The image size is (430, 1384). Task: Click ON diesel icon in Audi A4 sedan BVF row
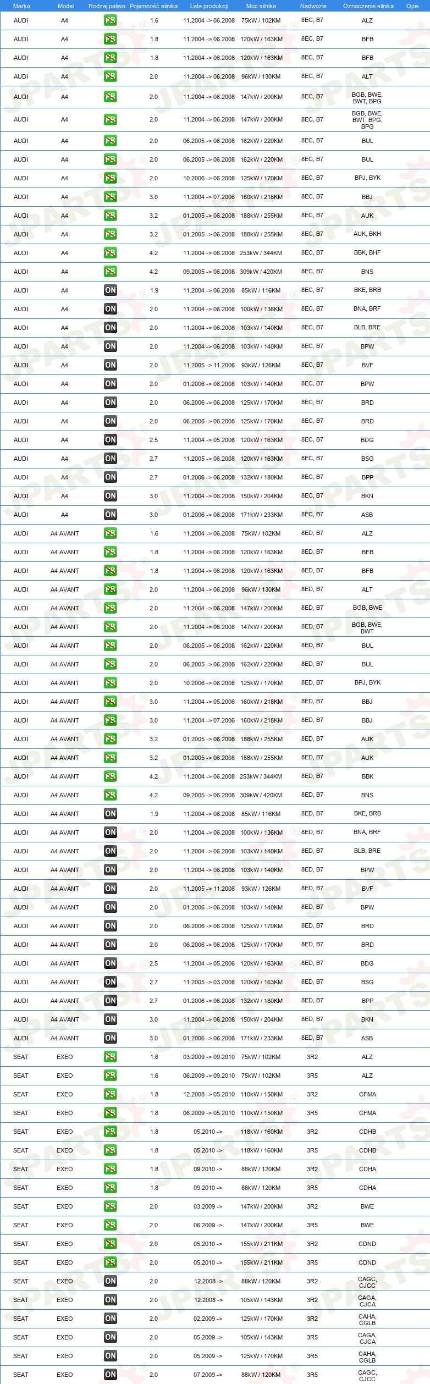pos(110,365)
